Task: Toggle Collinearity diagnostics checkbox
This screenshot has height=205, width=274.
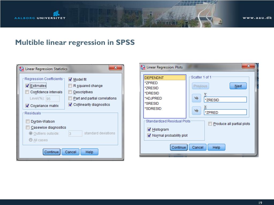Action: point(70,105)
